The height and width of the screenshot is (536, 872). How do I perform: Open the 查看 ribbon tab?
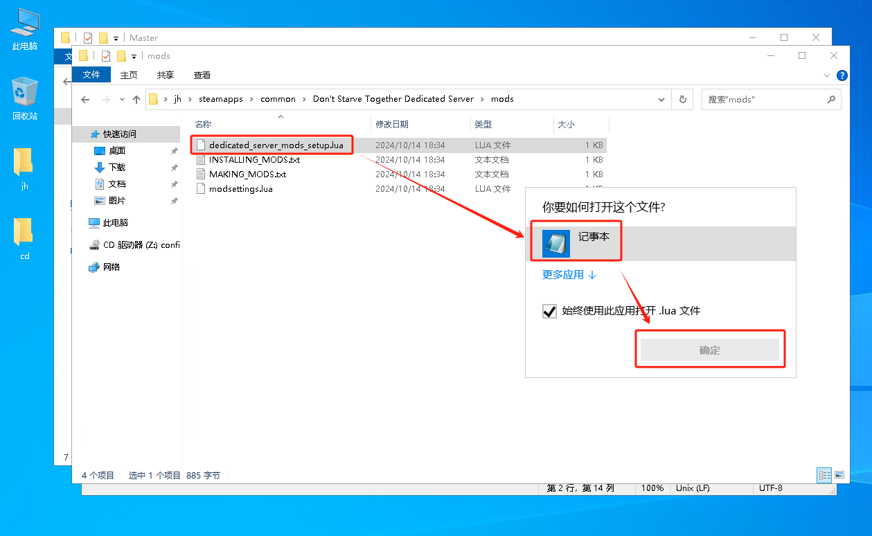pos(202,75)
